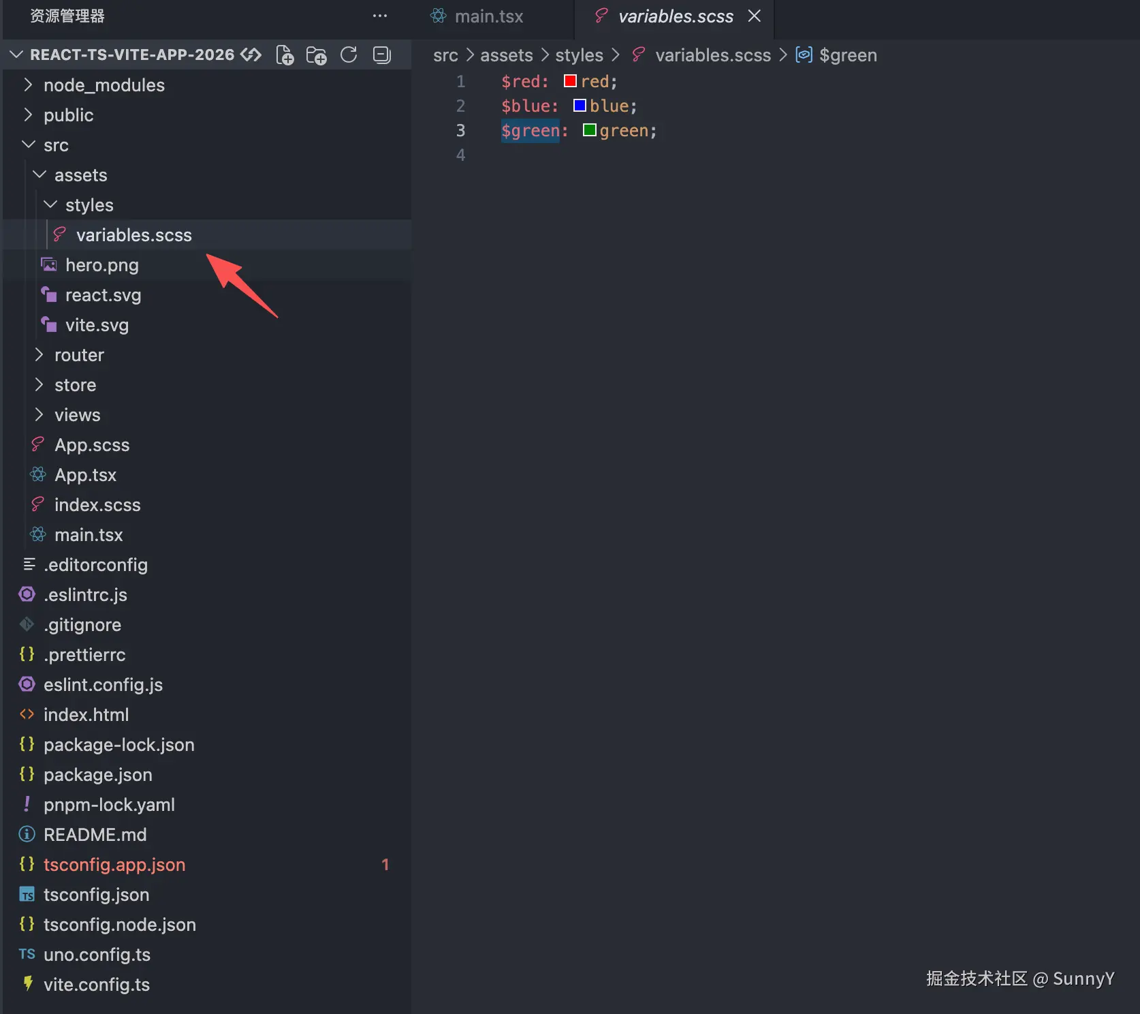Click the assets breadcrumb segment
The height and width of the screenshot is (1014, 1140).
click(507, 55)
